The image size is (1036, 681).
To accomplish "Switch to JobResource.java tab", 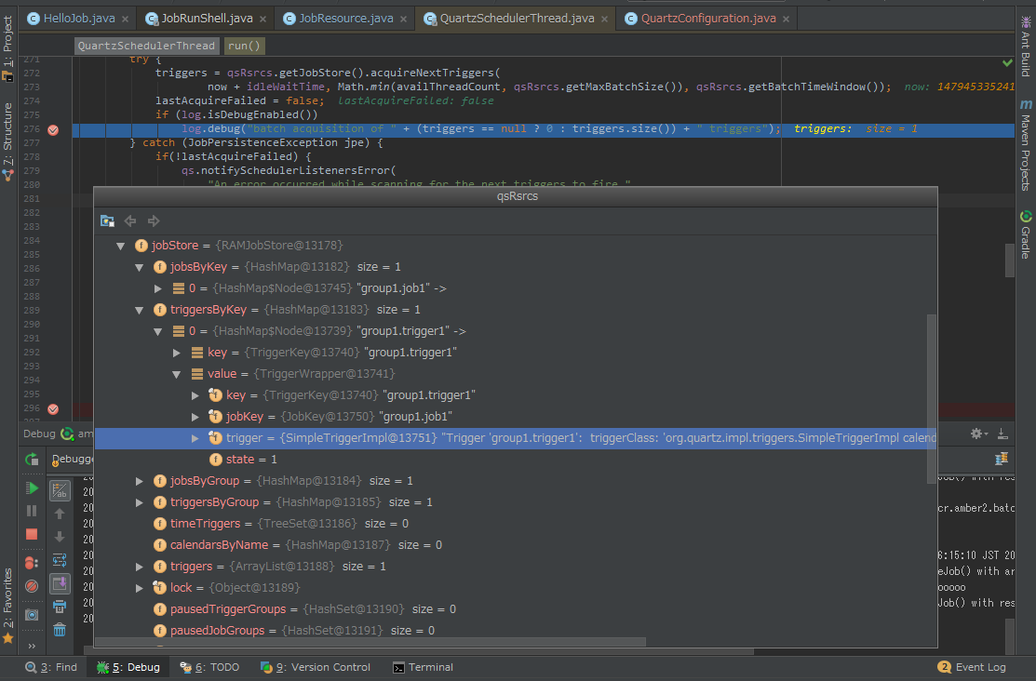I will 346,18.
